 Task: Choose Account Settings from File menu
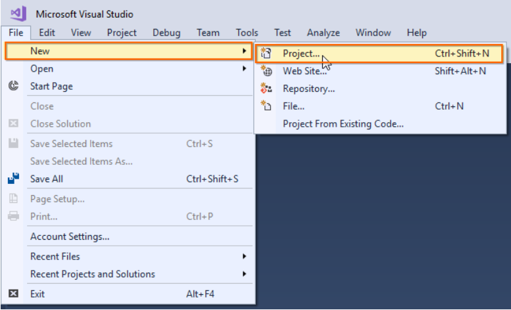70,236
